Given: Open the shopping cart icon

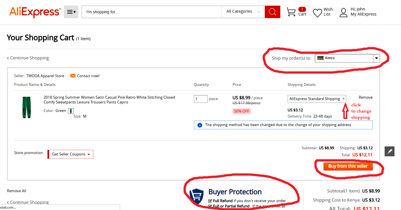Looking at the screenshot, I should click(291, 12).
